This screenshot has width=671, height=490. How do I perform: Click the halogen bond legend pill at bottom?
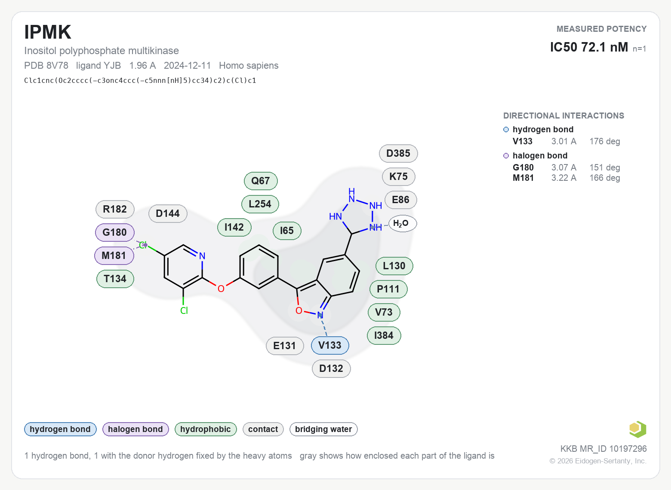(135, 429)
